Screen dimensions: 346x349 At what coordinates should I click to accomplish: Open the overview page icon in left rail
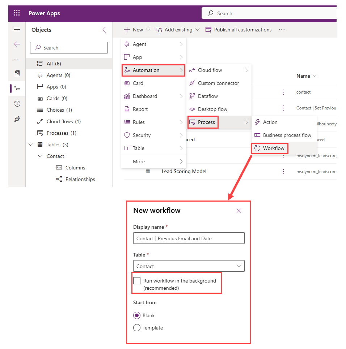pyautogui.click(x=17, y=73)
